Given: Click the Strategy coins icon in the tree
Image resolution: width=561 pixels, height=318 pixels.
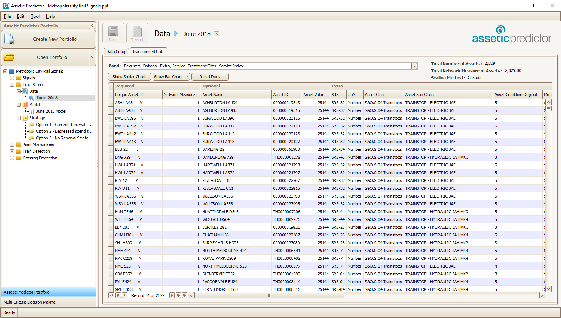Looking at the screenshot, I should [25, 117].
